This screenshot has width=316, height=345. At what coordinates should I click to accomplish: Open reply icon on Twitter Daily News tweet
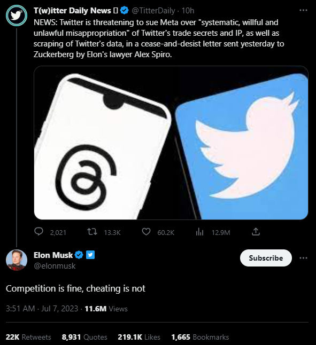pyautogui.click(x=39, y=232)
